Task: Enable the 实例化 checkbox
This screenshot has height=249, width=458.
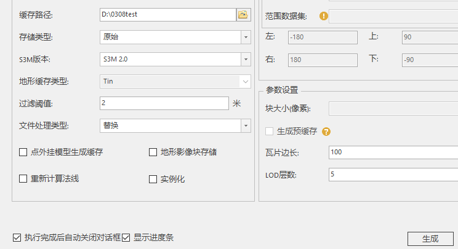Action: pyautogui.click(x=153, y=179)
